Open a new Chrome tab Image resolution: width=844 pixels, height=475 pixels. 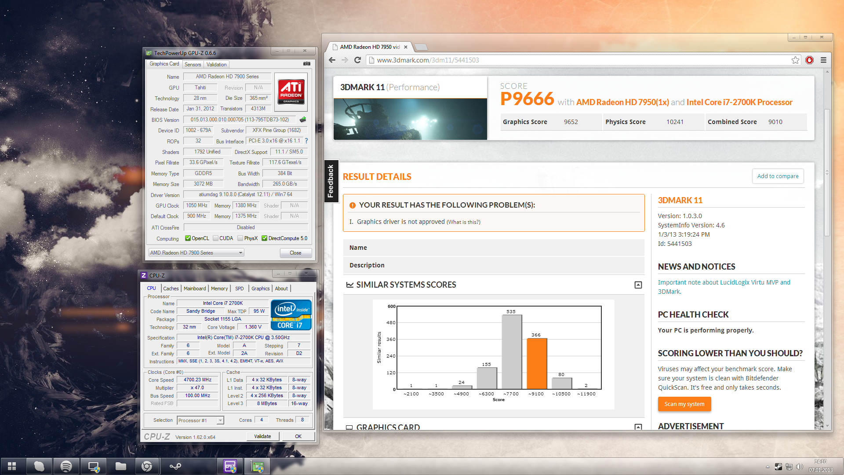coord(421,47)
